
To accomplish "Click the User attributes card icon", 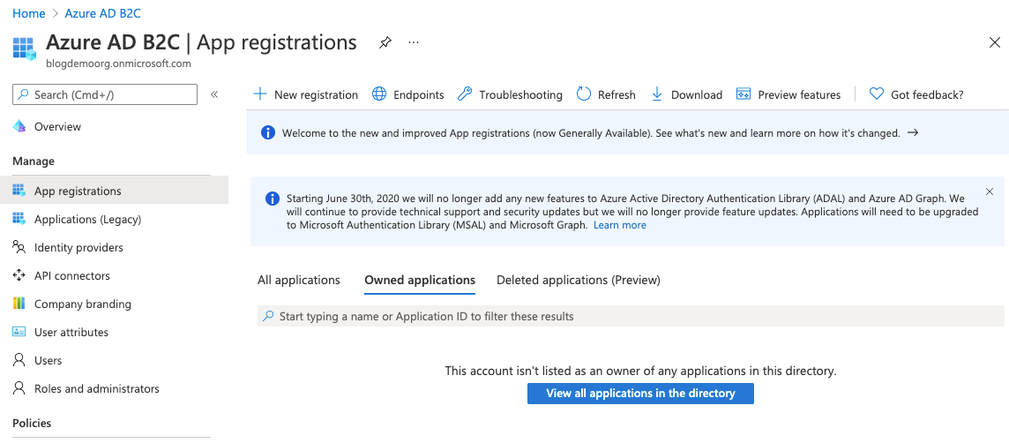I will [19, 332].
